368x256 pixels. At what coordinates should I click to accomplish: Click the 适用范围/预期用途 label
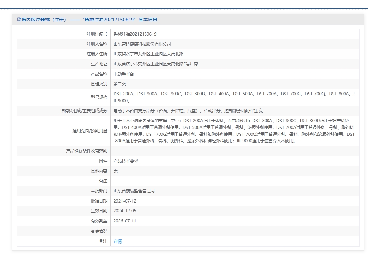tap(90, 131)
